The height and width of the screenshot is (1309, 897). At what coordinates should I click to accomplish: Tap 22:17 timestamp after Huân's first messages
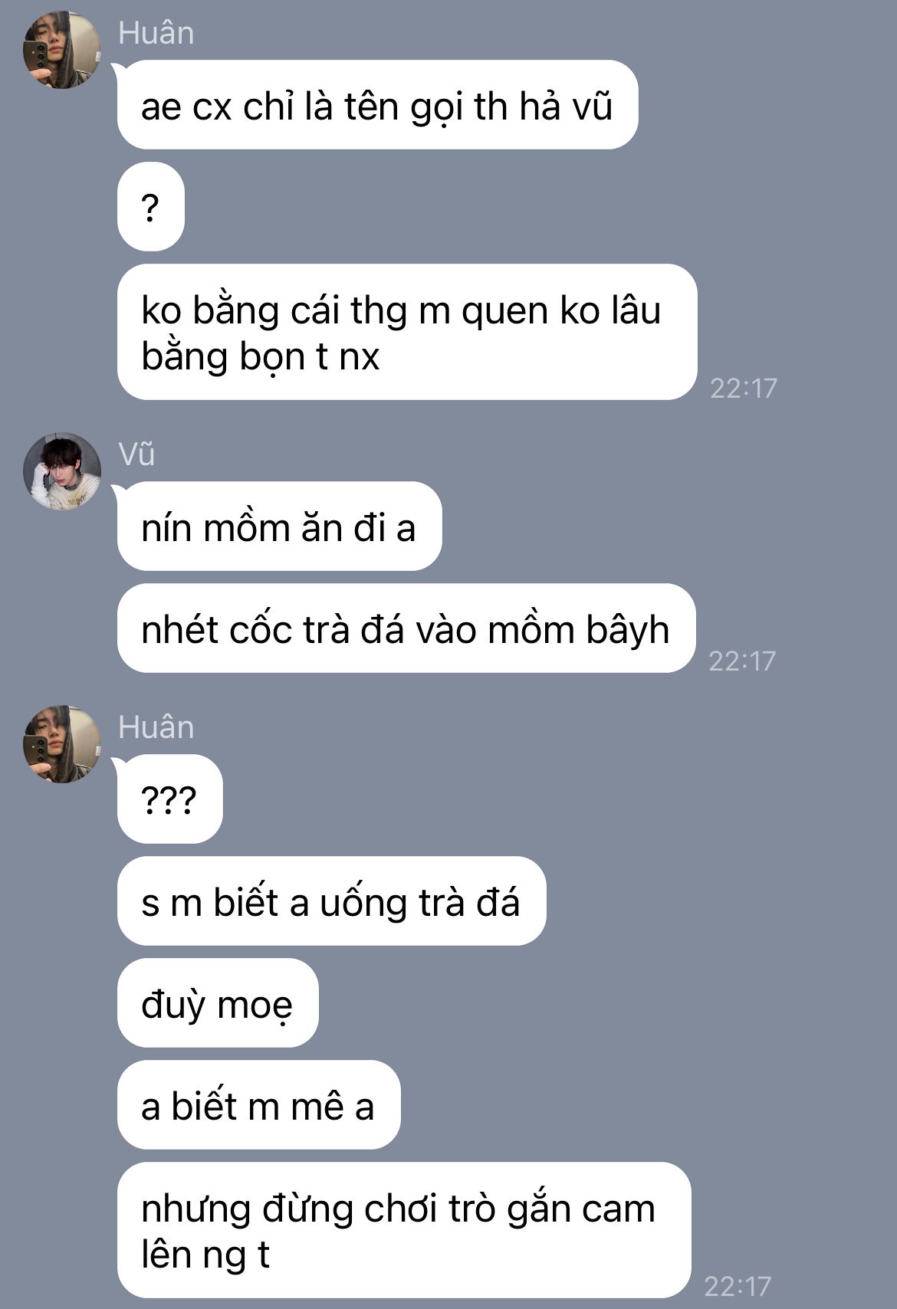click(744, 388)
